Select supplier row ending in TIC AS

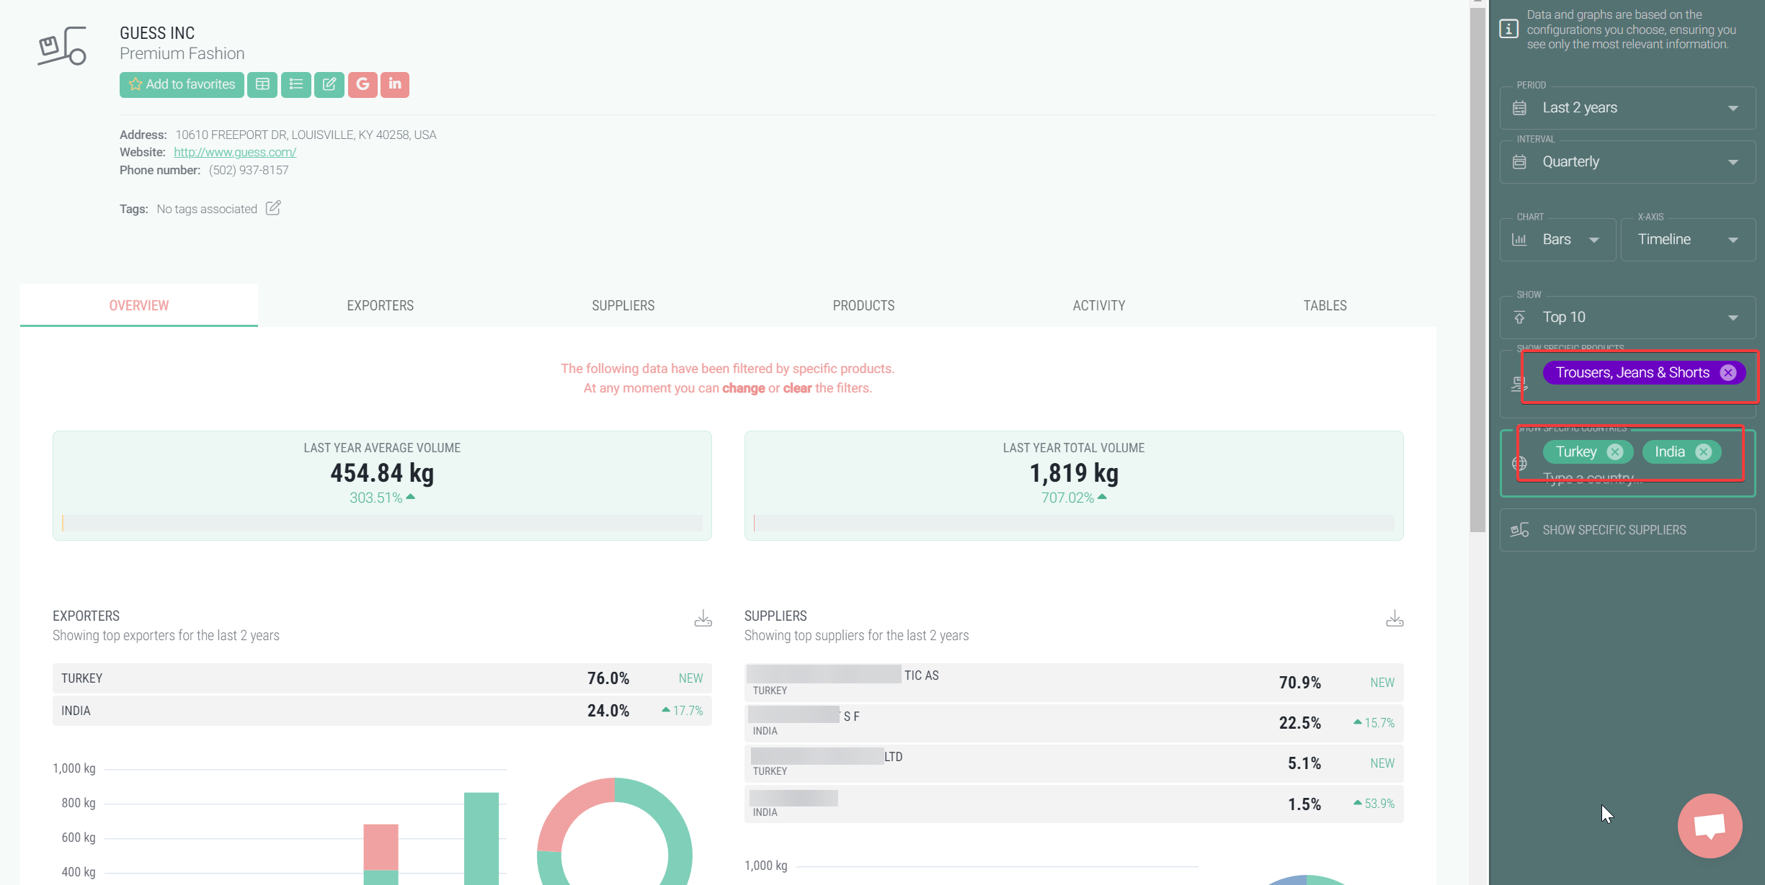pyautogui.click(x=1074, y=682)
